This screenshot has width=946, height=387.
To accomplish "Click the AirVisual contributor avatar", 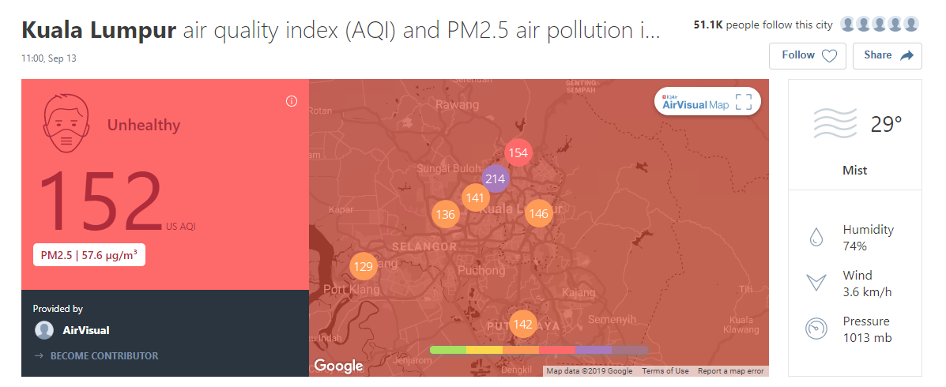I will (44, 330).
